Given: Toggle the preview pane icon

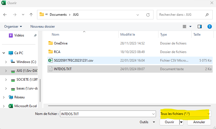Looking at the screenshot, I should click(x=200, y=27).
